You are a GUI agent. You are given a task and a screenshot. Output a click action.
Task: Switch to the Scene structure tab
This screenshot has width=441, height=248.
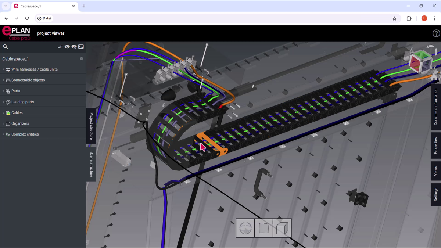tap(91, 164)
